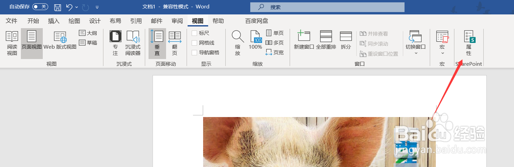The image size is (514, 167).
Task: Select the 视图 (View) tab
Action: (198, 21)
